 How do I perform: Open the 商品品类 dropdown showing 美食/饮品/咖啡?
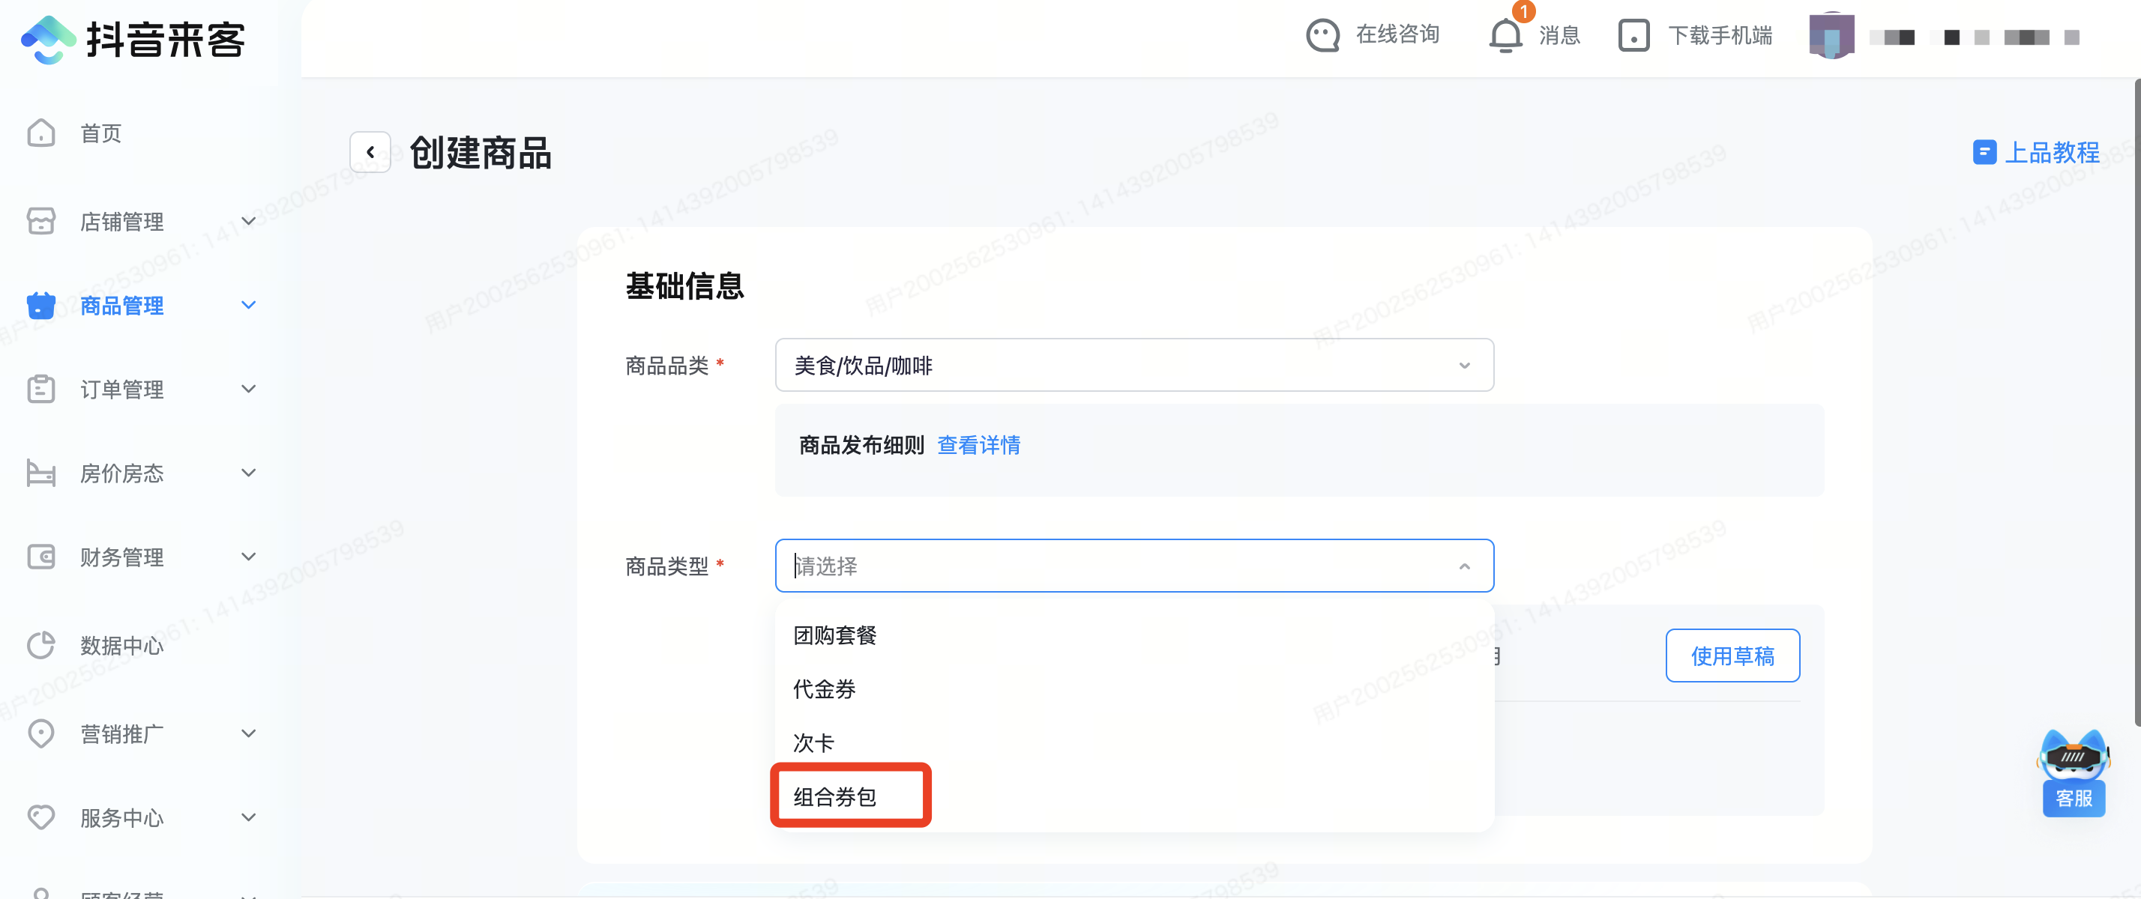tap(1133, 365)
